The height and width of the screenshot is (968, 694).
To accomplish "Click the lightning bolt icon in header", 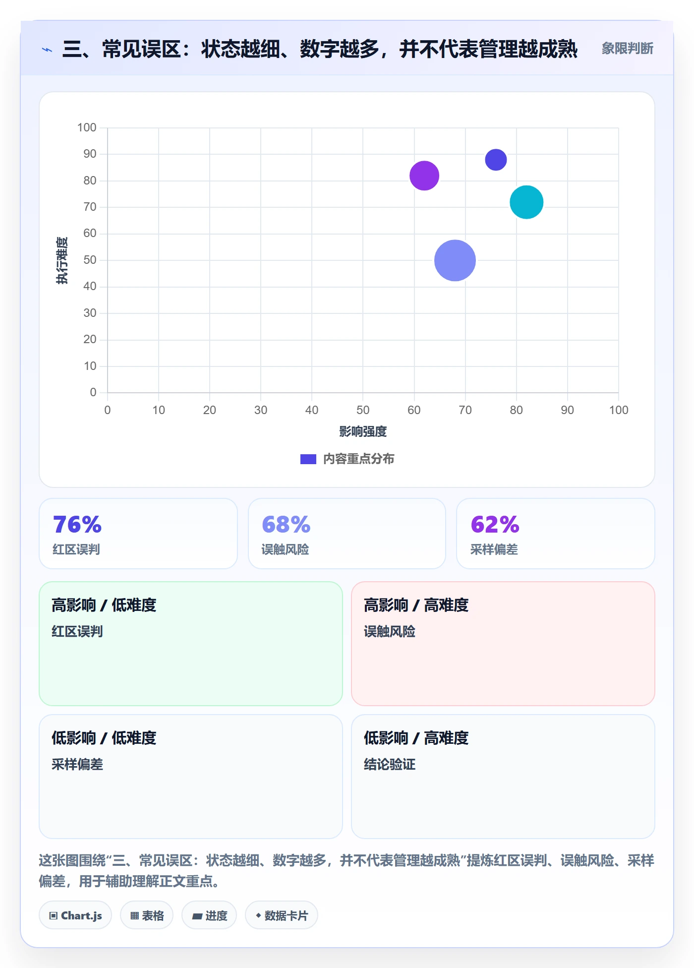I will [x=47, y=50].
